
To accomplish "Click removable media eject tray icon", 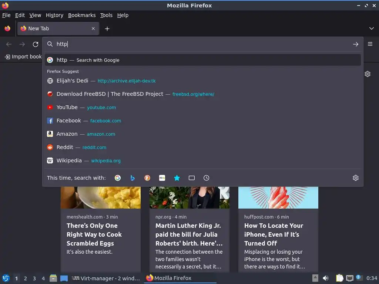I will tap(315, 278).
